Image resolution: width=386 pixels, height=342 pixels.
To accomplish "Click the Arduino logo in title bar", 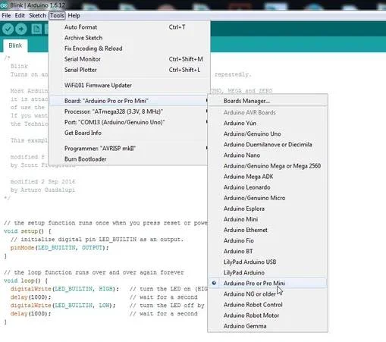I will 4,5.
